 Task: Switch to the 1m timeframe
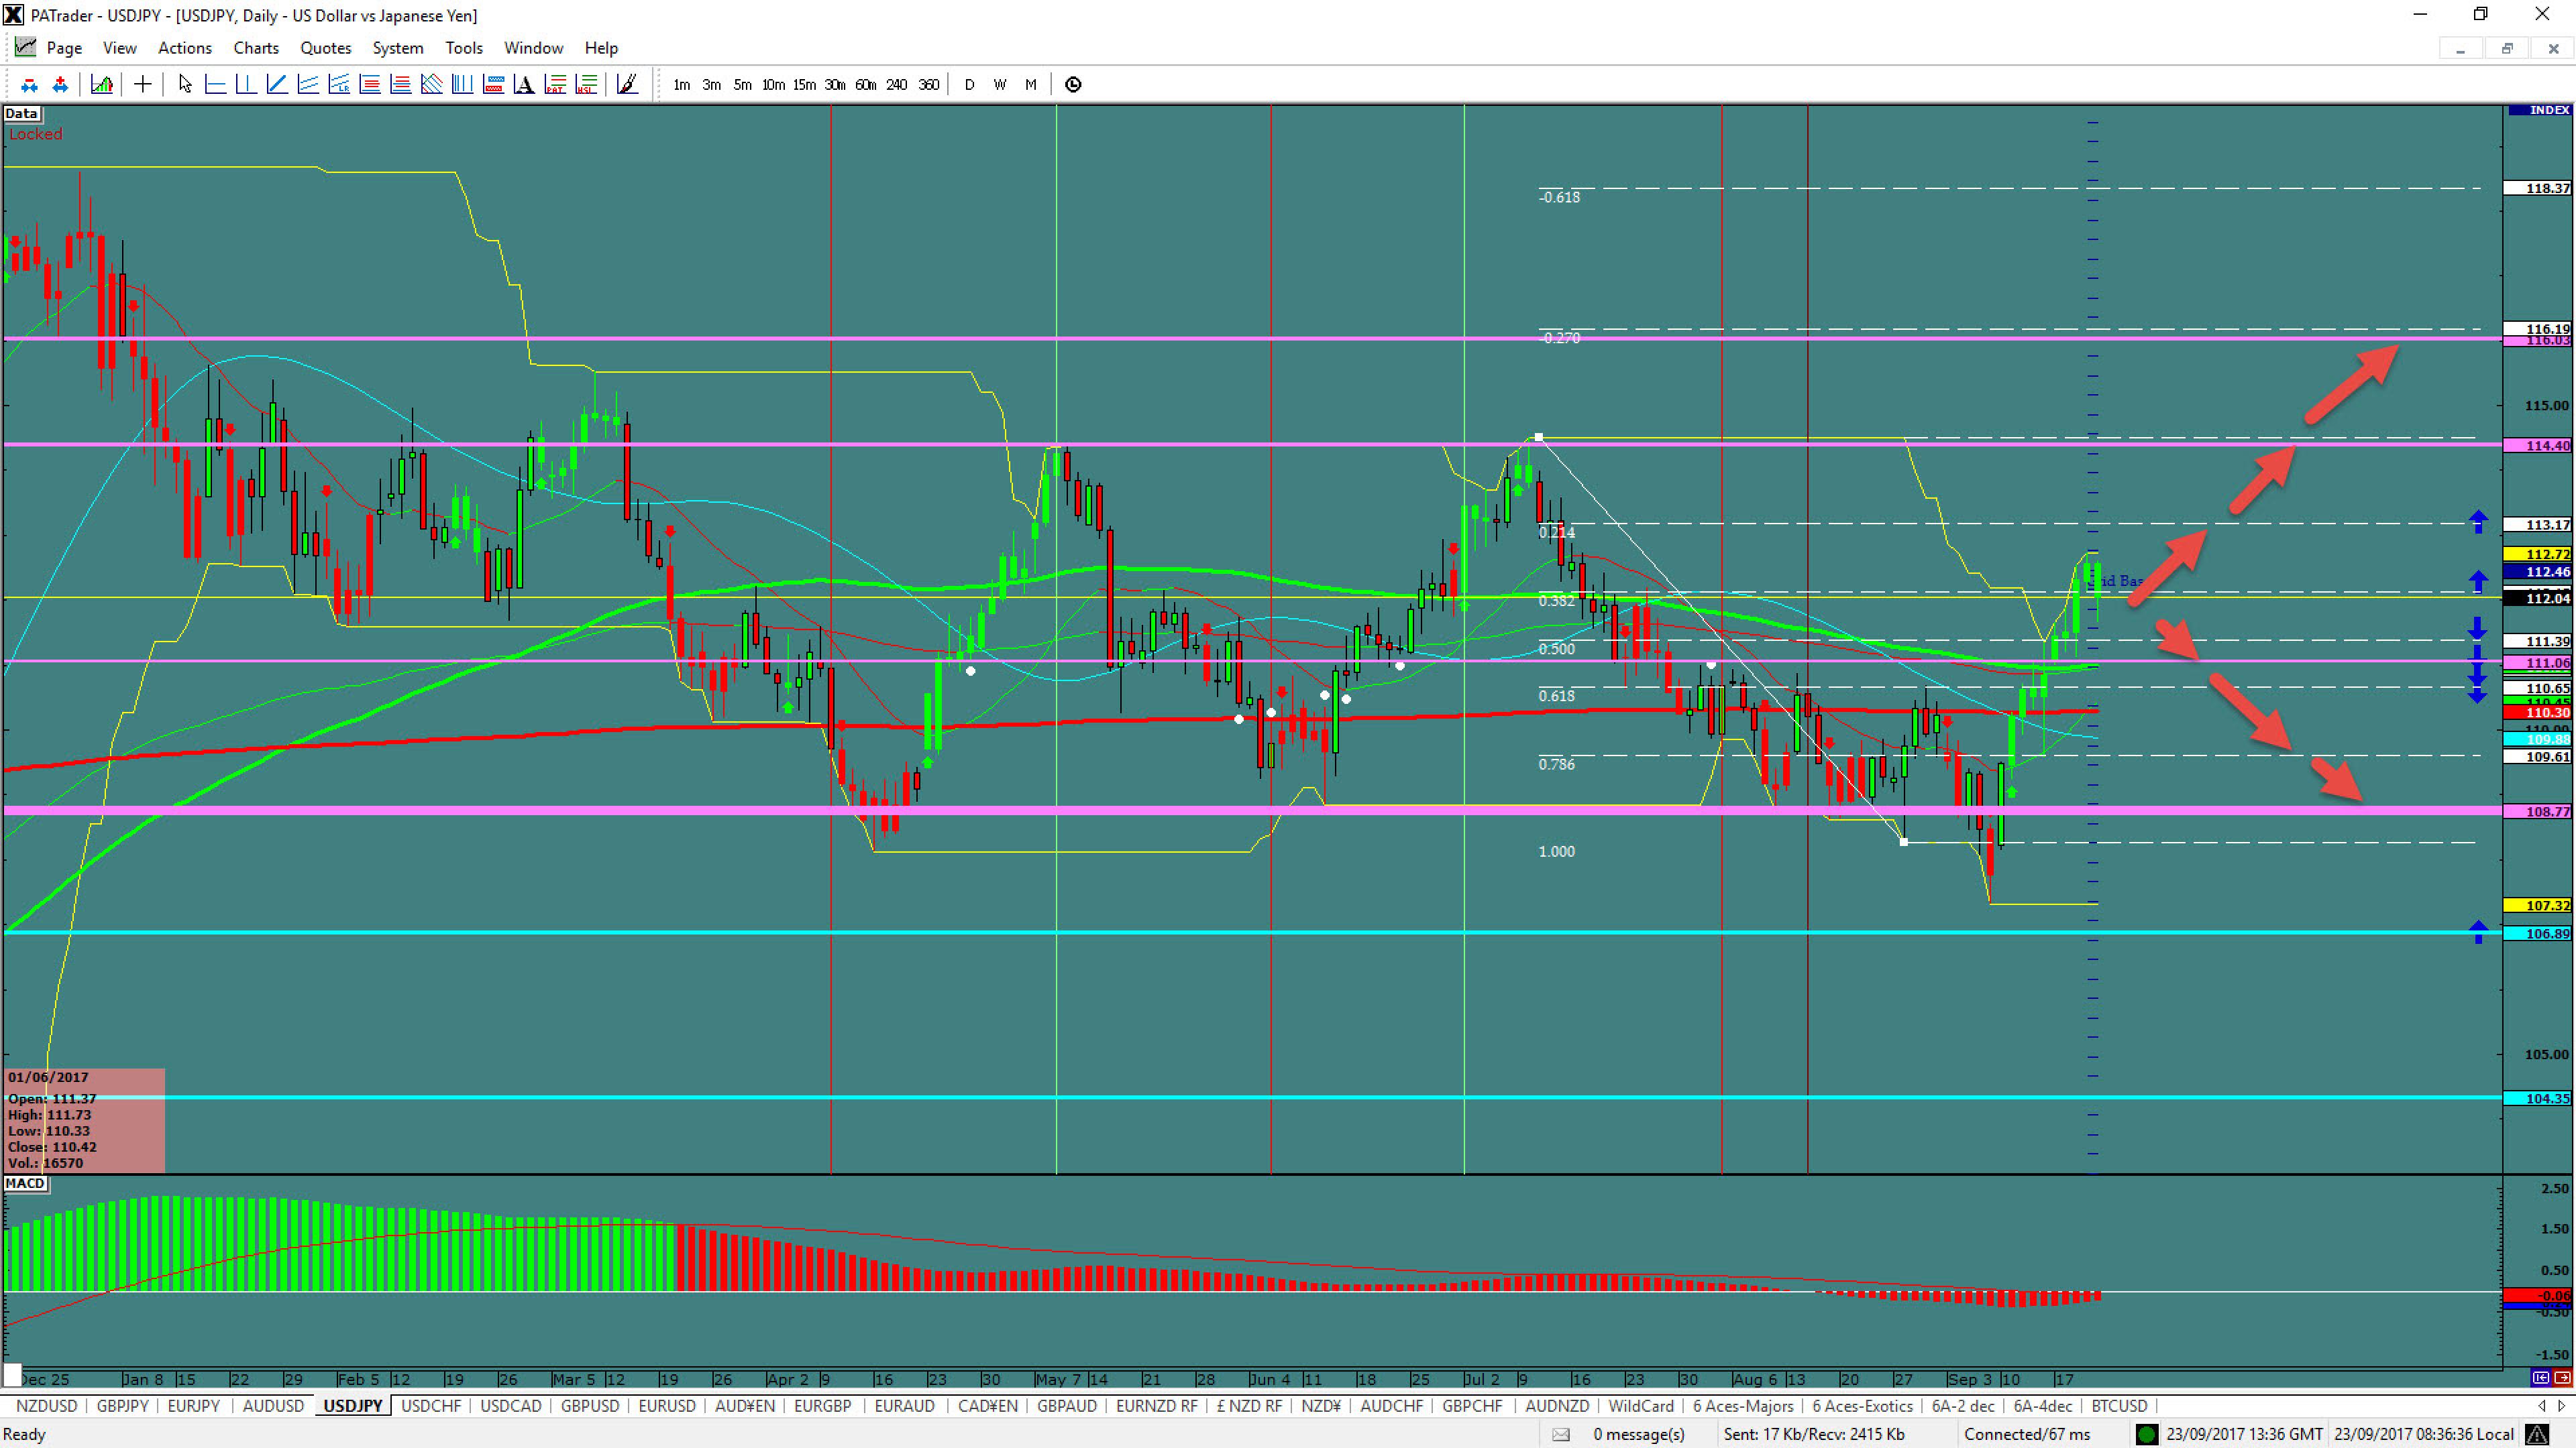coord(681,85)
